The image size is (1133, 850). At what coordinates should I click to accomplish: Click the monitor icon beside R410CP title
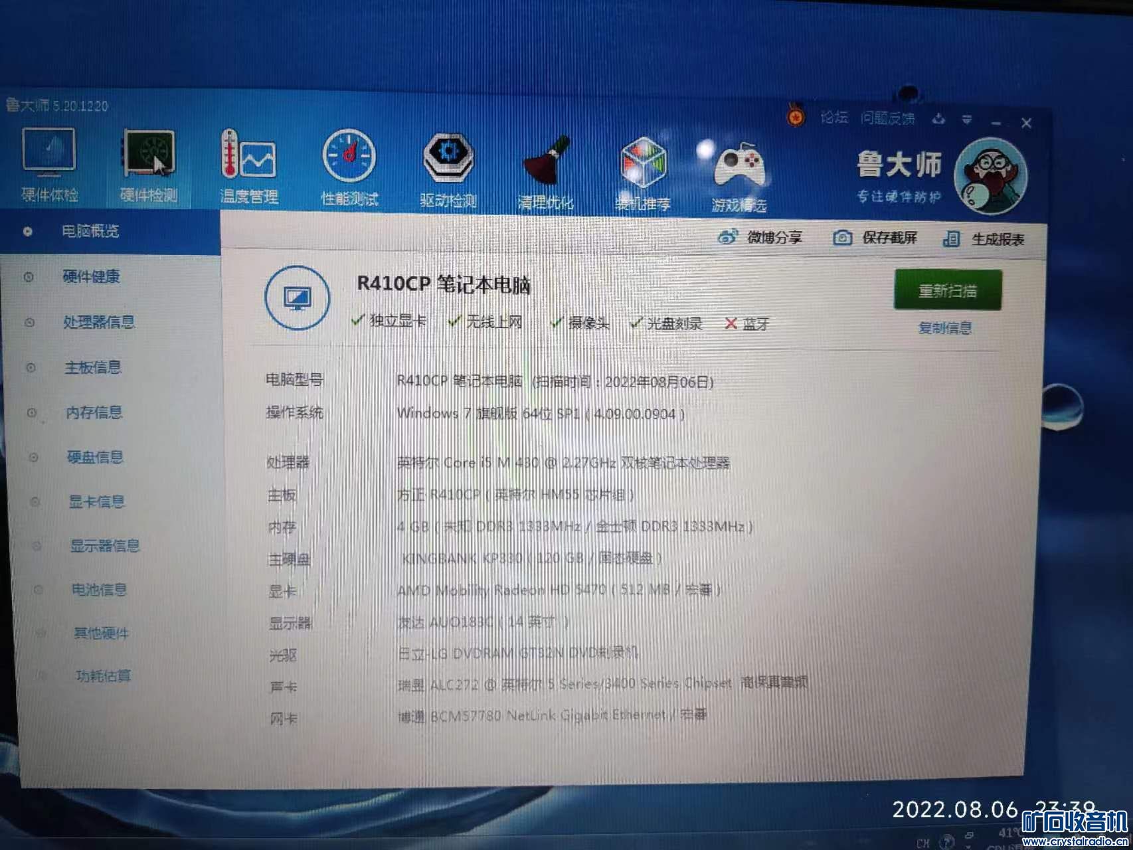pos(297,298)
